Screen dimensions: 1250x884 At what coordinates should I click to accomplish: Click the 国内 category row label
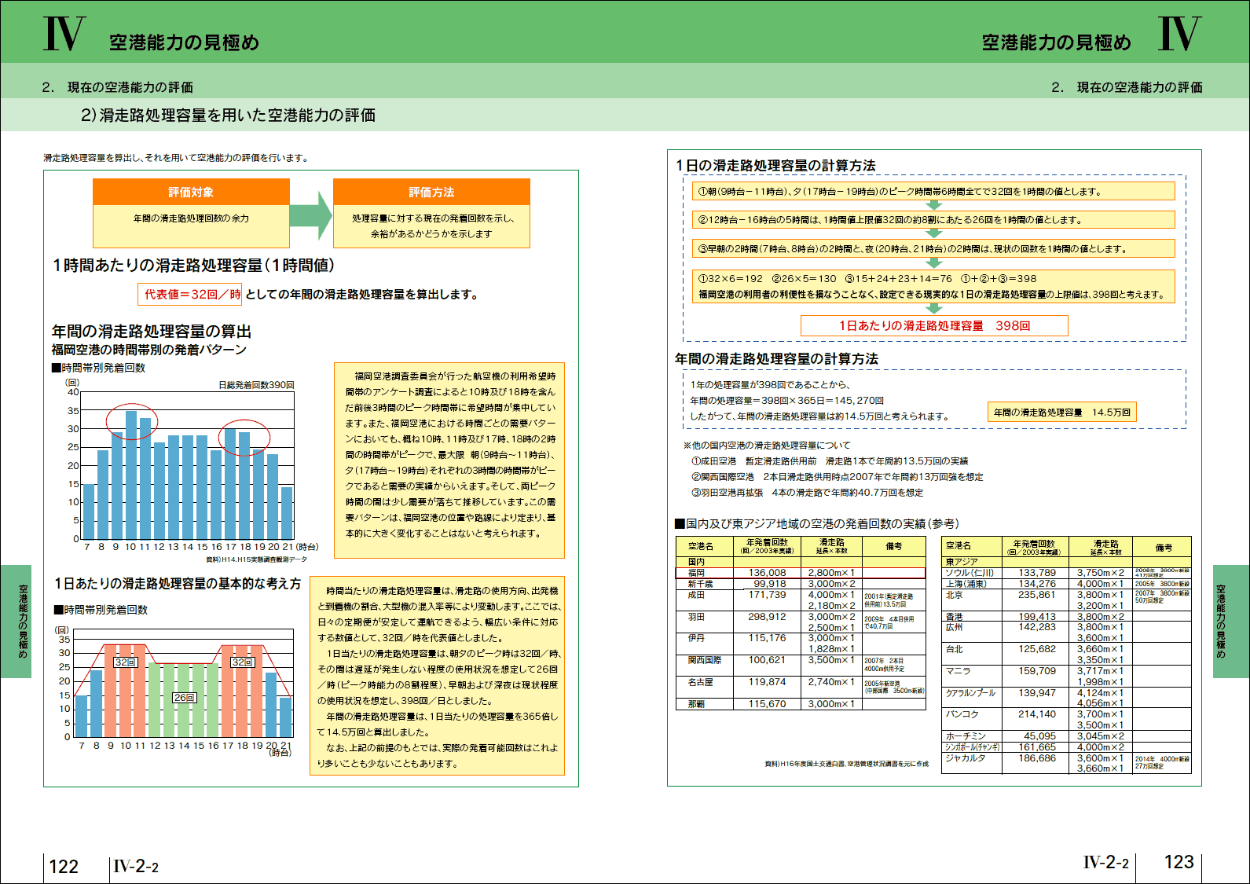696,562
